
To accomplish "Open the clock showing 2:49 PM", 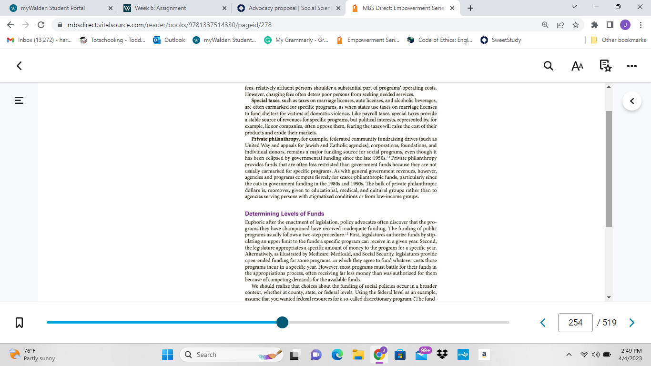I will pos(631,355).
